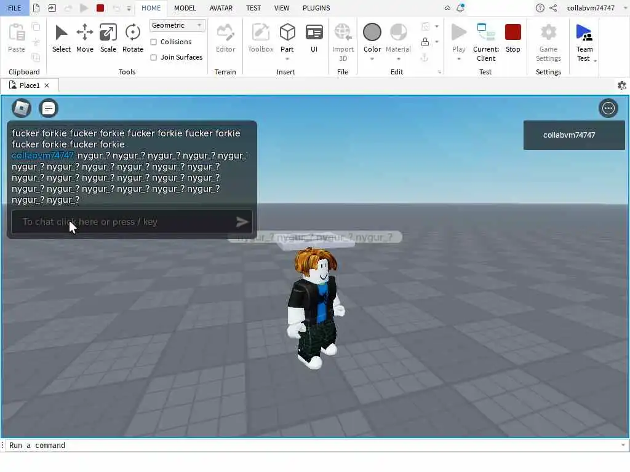Select the Select tool
Image resolution: width=630 pixels, height=472 pixels.
pos(61,38)
